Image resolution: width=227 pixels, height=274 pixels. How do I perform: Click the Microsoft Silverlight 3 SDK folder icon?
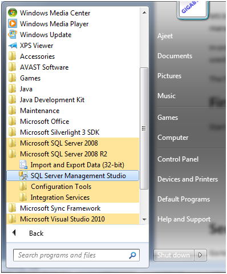(13, 132)
